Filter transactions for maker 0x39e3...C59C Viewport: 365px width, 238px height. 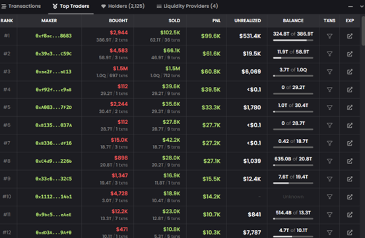(329, 54)
